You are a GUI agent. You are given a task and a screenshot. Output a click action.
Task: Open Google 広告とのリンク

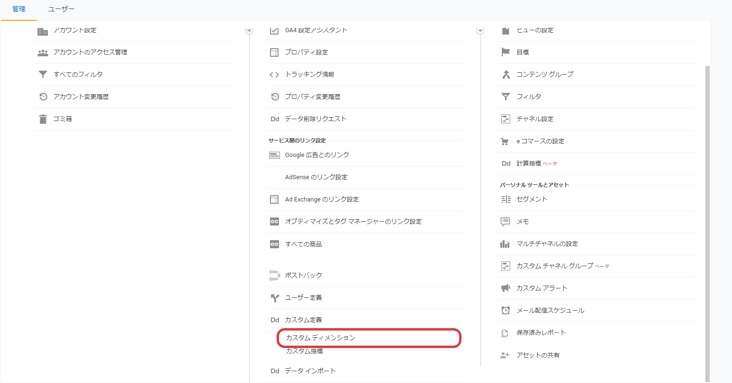[317, 155]
